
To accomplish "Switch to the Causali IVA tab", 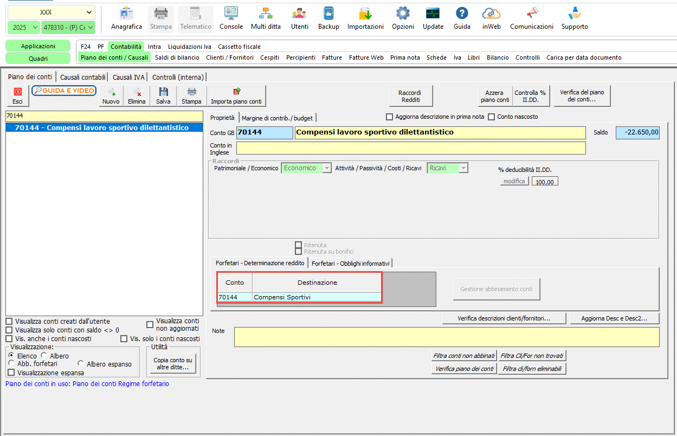I will coord(128,77).
